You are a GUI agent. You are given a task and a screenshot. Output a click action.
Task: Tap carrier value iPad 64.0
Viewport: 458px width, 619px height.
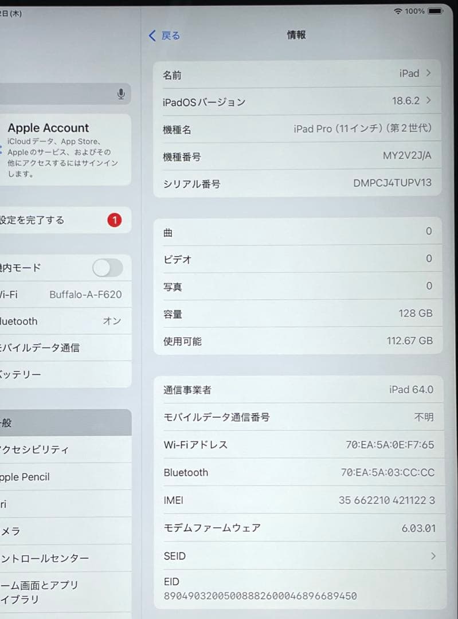click(411, 390)
